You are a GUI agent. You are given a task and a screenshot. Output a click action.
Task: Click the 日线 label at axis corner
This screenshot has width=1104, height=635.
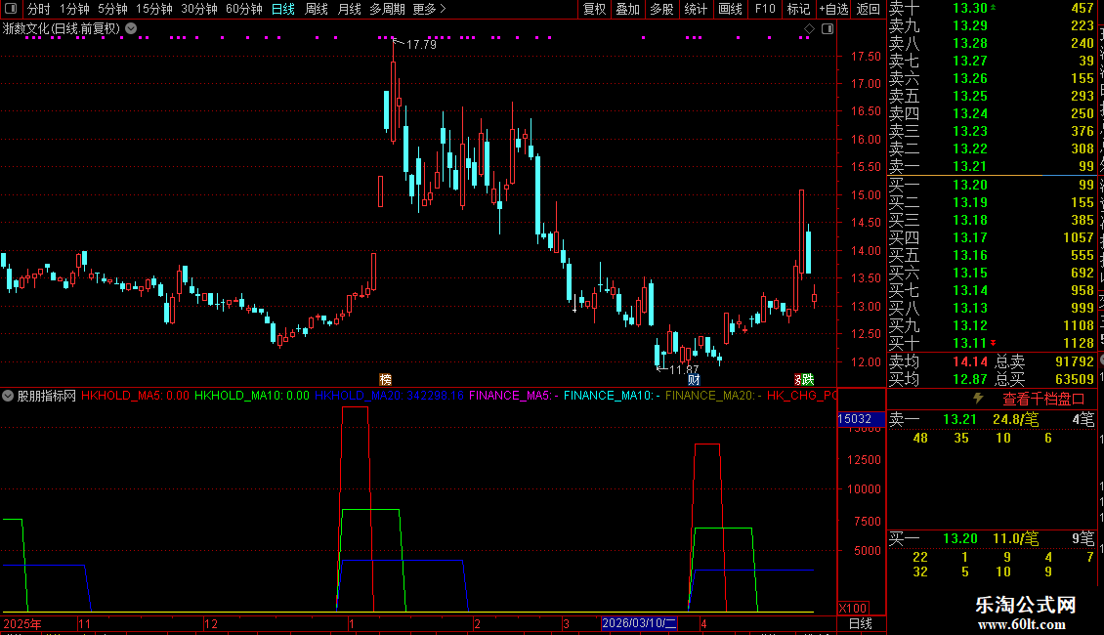[861, 623]
